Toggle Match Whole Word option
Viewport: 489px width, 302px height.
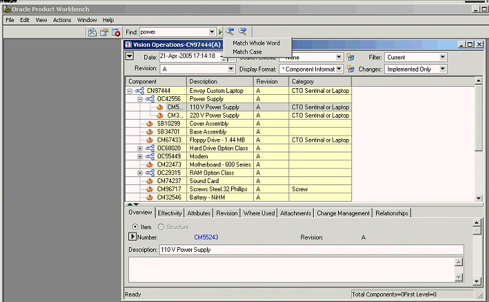click(256, 43)
